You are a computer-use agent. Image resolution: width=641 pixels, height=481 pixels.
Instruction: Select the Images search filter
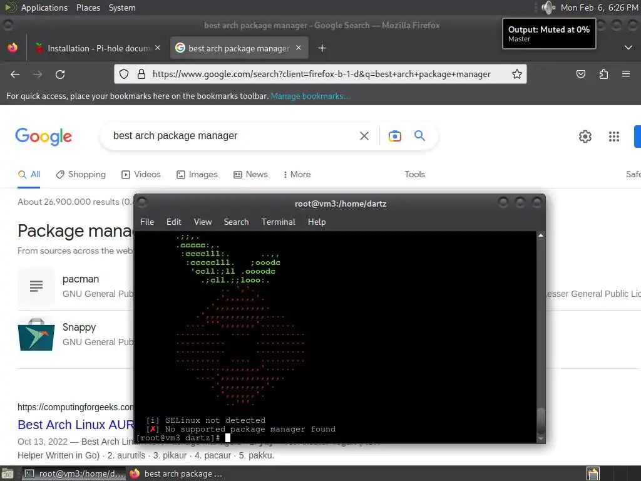pos(197,174)
